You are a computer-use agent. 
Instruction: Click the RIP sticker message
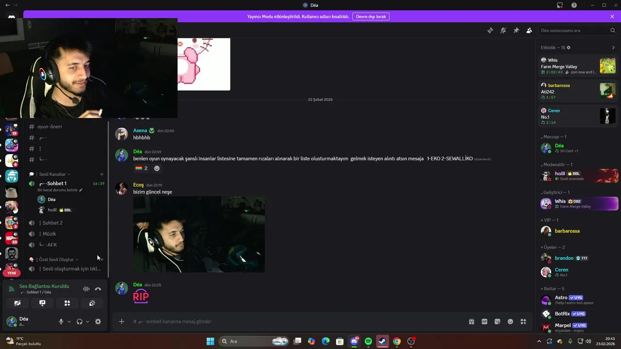(x=141, y=297)
